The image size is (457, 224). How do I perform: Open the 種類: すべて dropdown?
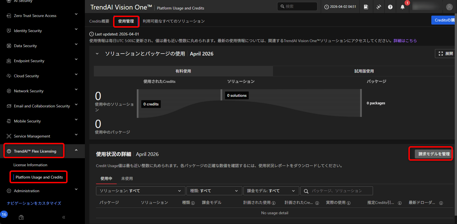tap(214, 191)
